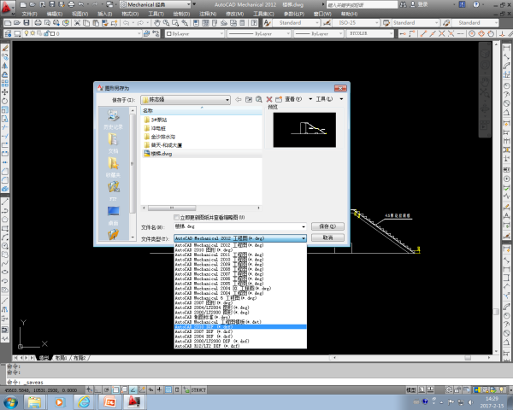The height and width of the screenshot is (410, 513).
Task: Toggle the update sheet and view thumbnails checkbox
Action: coord(177,218)
